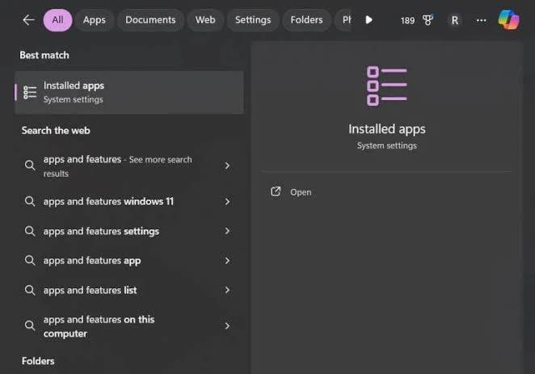
Task: Click the Installed apps list icon in results
Action: point(30,92)
